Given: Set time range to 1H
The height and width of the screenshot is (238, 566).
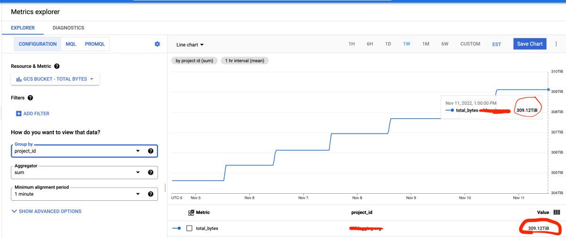Looking at the screenshot, I should pyautogui.click(x=351, y=44).
